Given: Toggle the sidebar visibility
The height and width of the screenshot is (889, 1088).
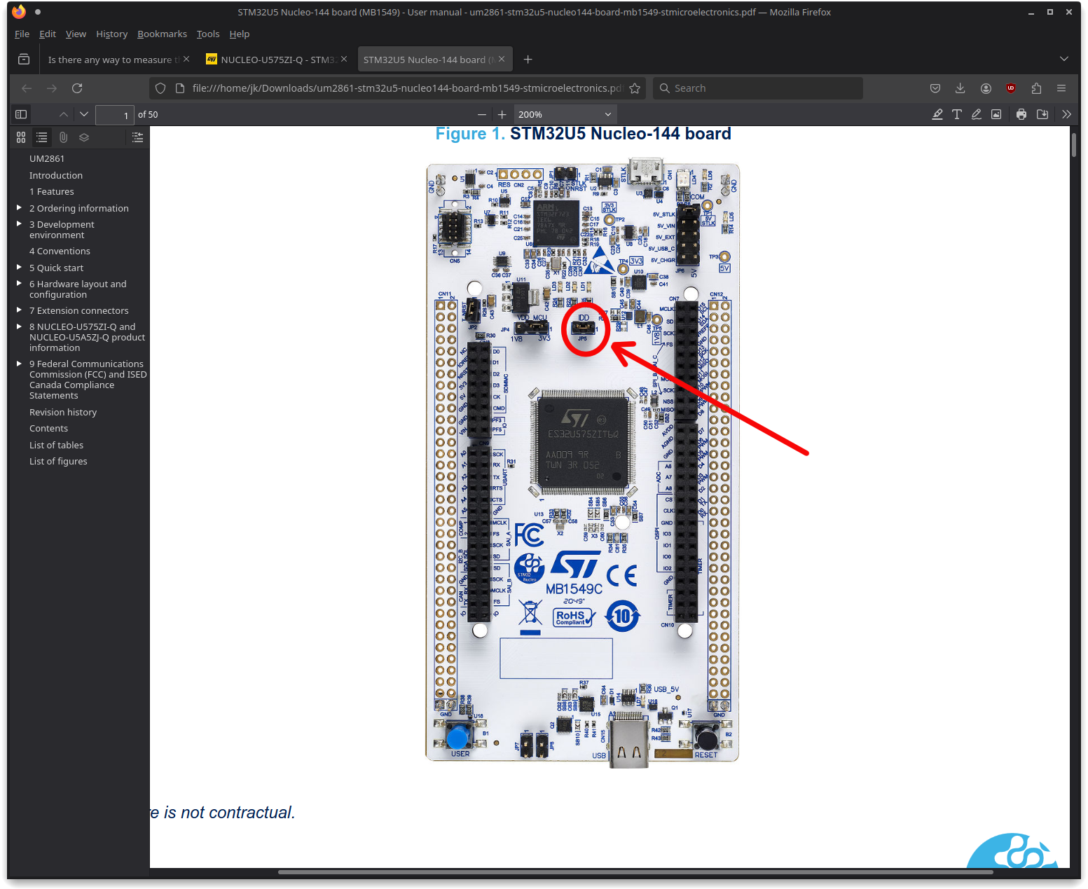Looking at the screenshot, I should coord(20,114).
